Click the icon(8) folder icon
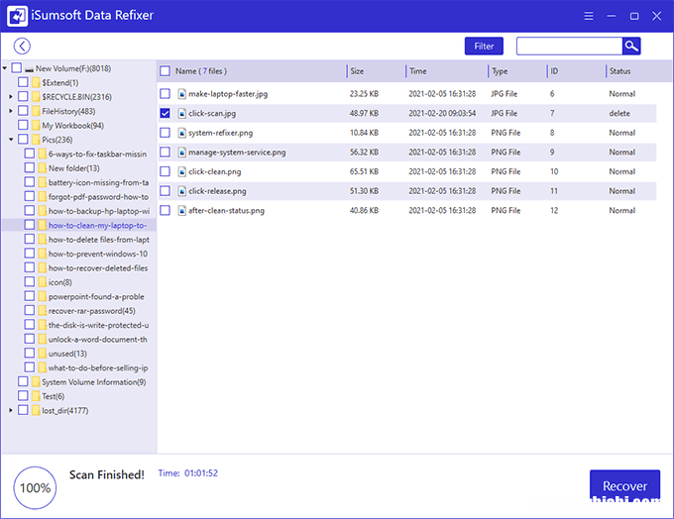 point(42,282)
